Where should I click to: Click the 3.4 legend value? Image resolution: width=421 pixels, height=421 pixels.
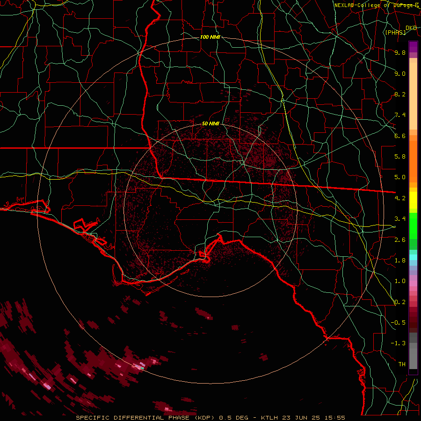click(x=400, y=219)
